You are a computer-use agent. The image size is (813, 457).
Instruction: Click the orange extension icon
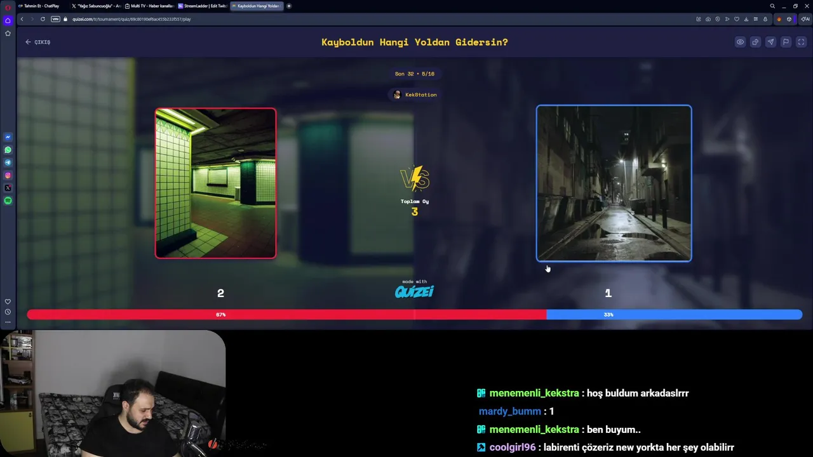[779, 19]
